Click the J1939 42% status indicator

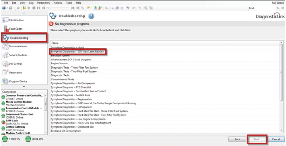34,139
